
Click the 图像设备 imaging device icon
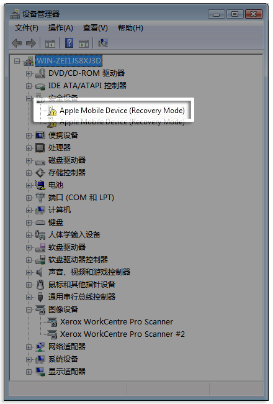pyautogui.click(x=40, y=310)
